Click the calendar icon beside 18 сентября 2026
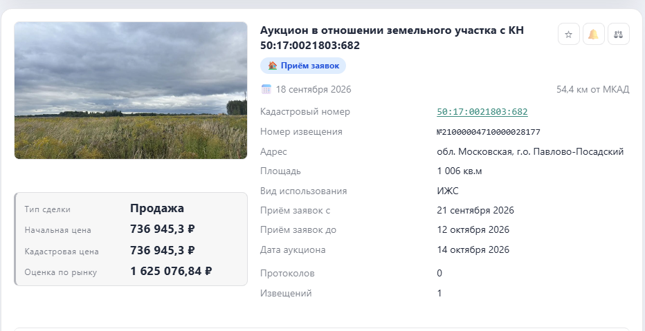The width and height of the screenshot is (645, 331). (266, 89)
